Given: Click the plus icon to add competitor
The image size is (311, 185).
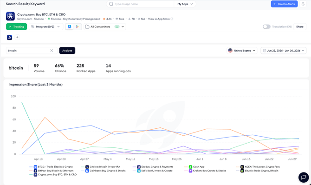Looking at the screenshot, I should [x=17, y=37].
